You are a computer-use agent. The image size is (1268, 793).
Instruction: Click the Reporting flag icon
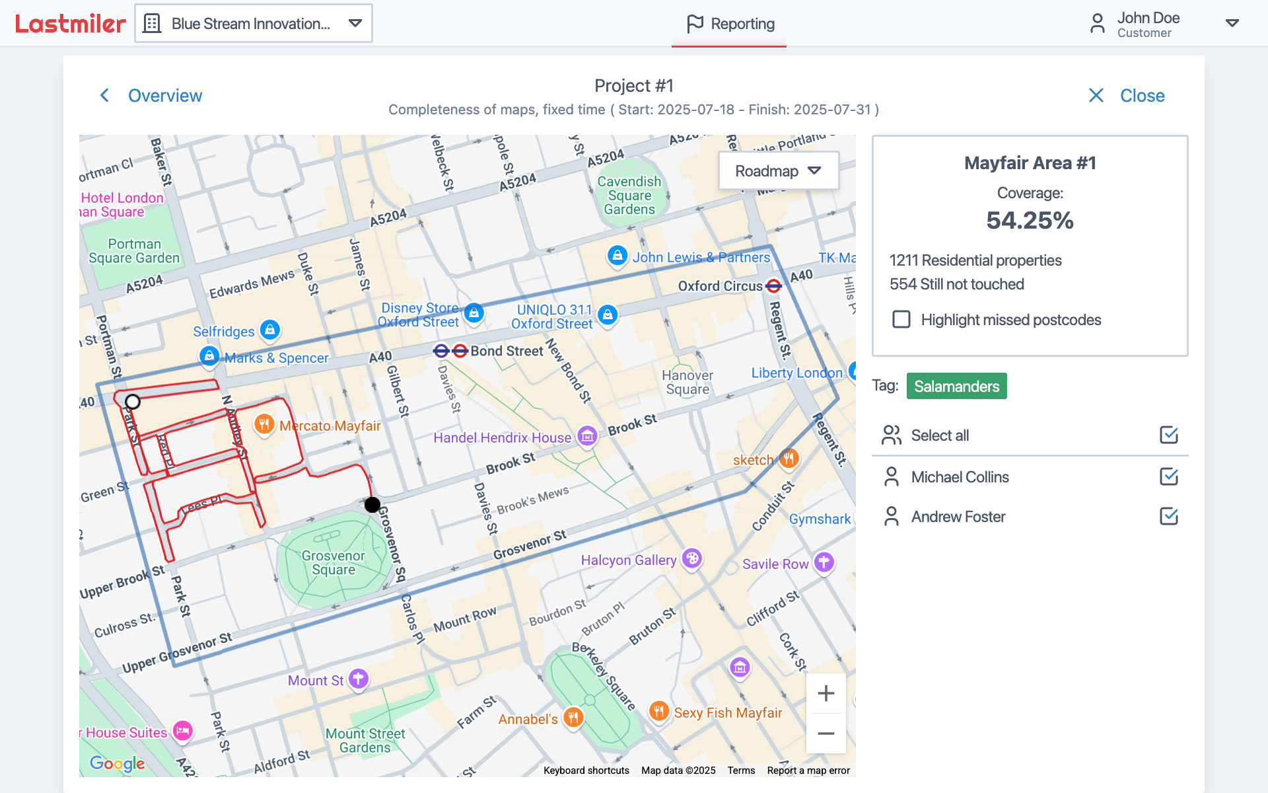click(695, 24)
